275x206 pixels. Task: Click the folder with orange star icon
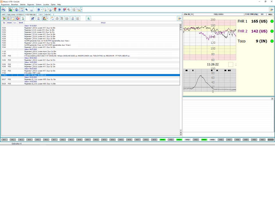[x=52, y=18]
